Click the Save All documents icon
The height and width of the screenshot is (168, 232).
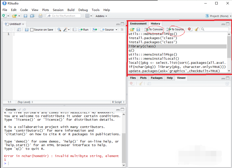coord(32,16)
